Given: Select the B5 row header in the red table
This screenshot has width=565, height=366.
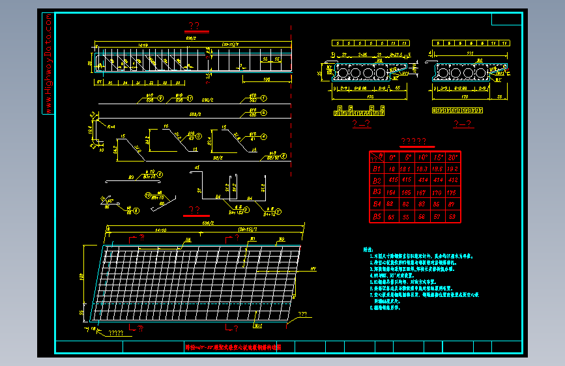Looking at the screenshot, I should coord(377,216).
